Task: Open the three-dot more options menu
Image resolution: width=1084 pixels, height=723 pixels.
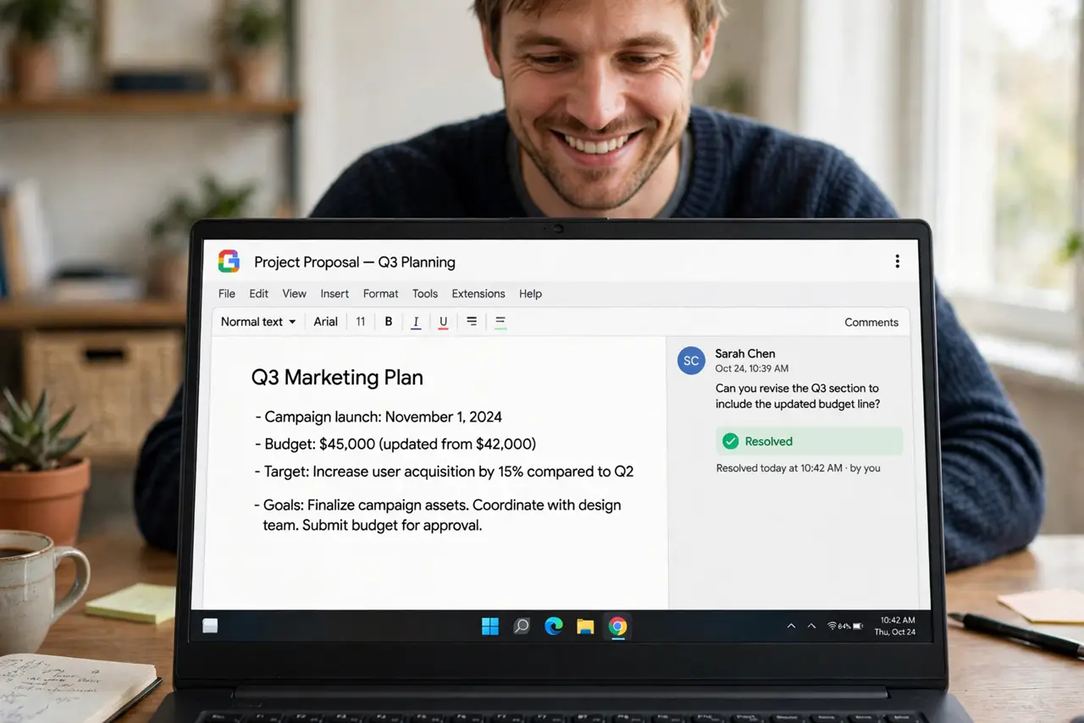Action: pos(897,262)
